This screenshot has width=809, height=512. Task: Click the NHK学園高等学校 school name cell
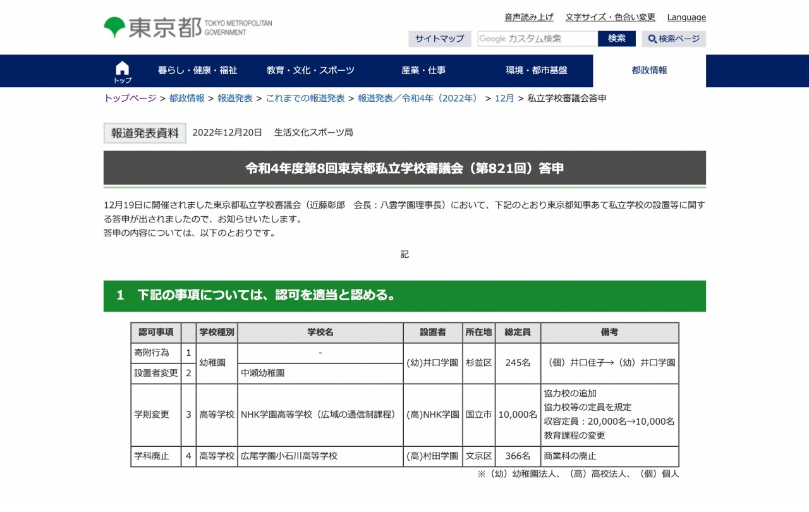[320, 415]
